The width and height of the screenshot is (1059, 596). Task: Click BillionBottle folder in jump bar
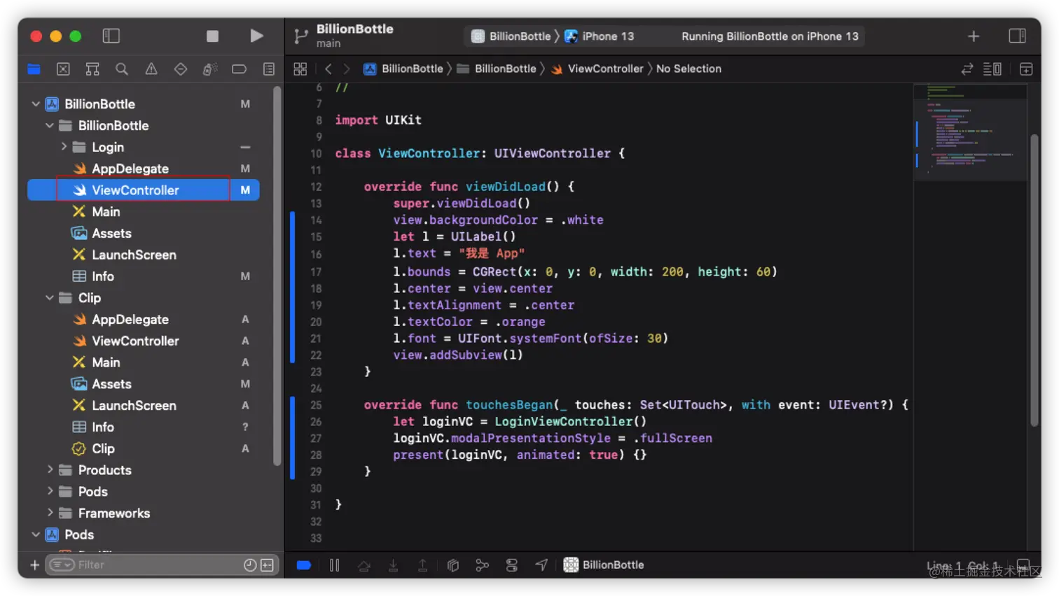497,69
